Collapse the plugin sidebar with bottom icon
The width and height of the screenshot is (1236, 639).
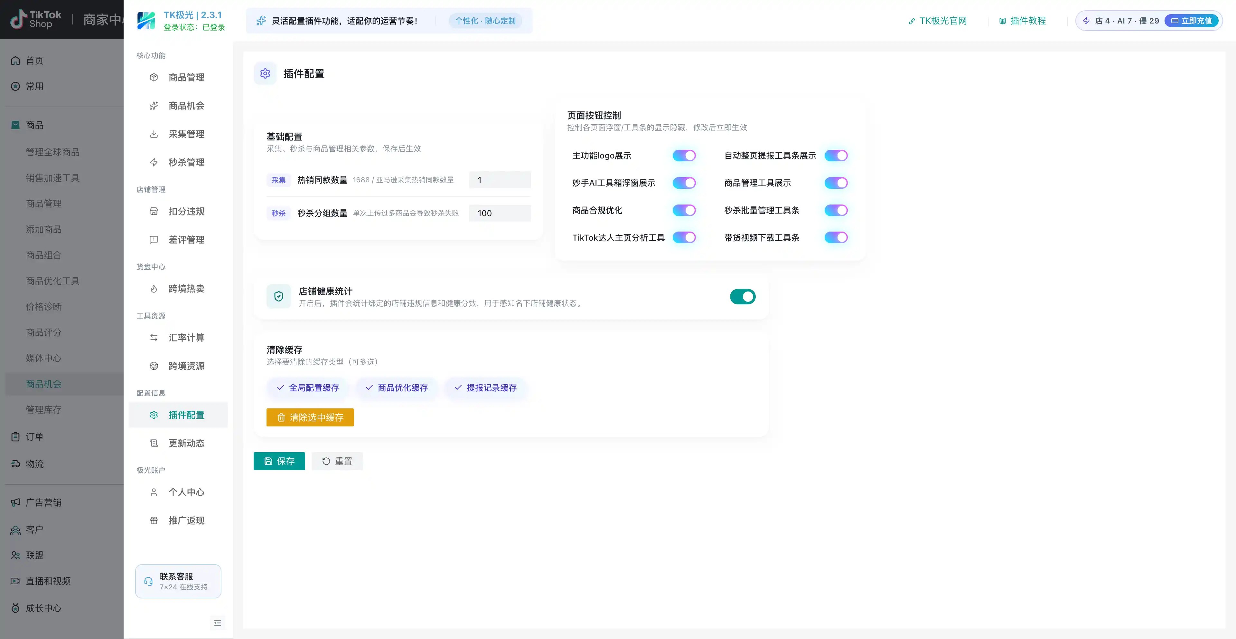pos(217,623)
